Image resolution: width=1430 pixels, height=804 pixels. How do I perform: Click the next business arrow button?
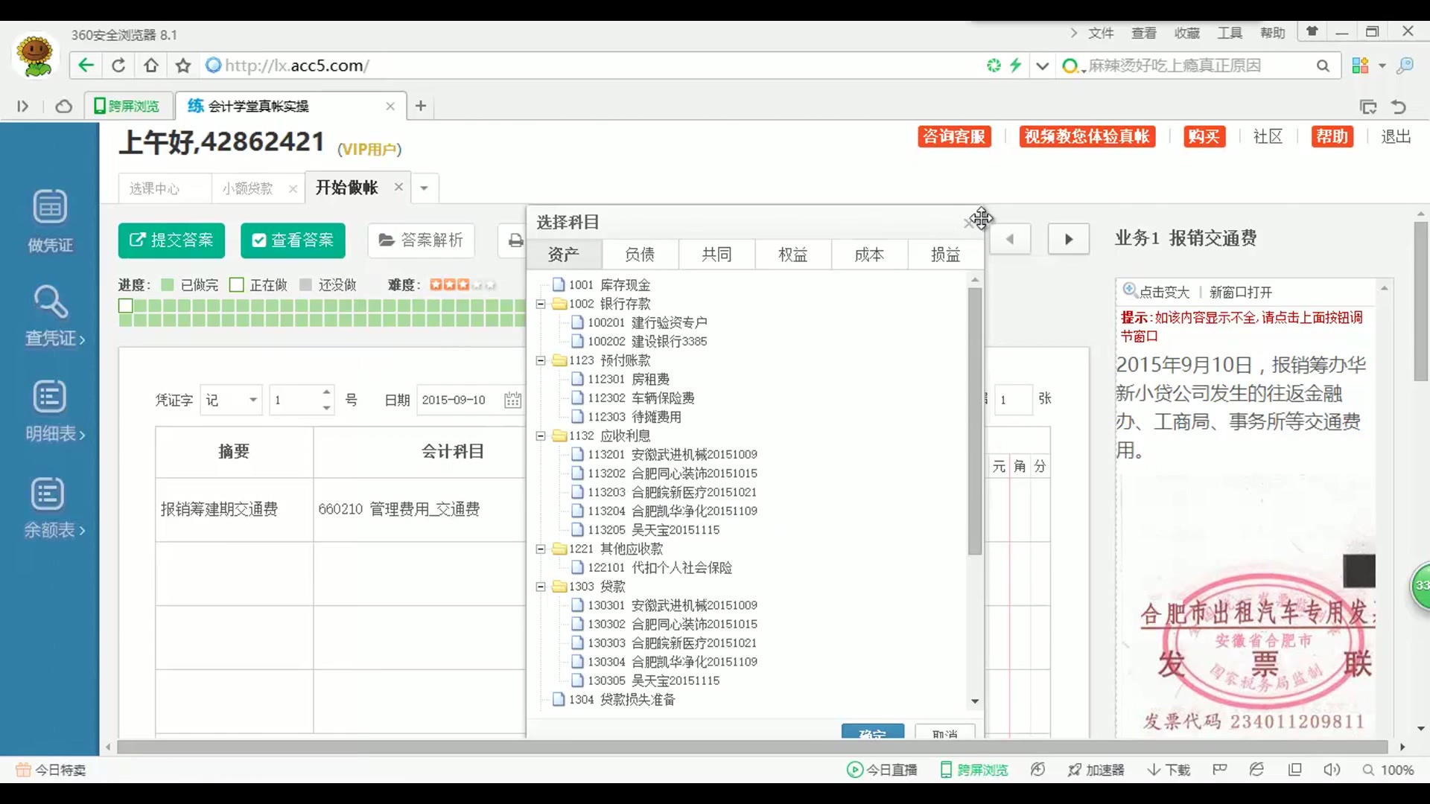tap(1068, 239)
